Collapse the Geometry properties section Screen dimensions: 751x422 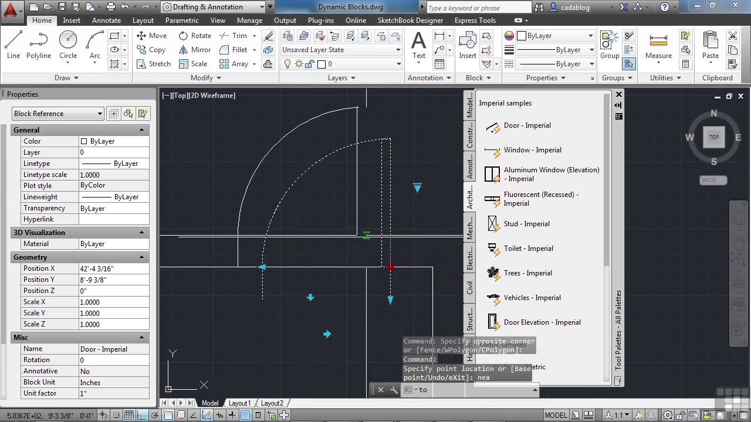141,257
